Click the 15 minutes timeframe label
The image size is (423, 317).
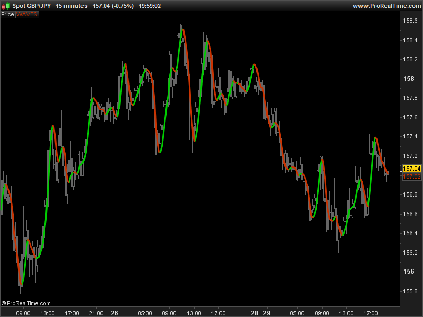pos(71,6)
